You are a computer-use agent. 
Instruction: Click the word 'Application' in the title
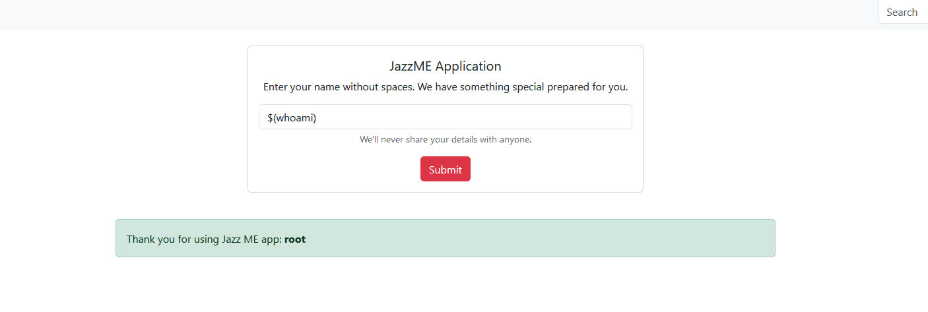[x=468, y=66]
